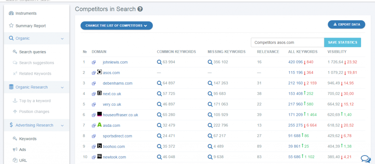Open debenhams.com external link icon
This screenshot has height=164, width=375.
click(94, 83)
